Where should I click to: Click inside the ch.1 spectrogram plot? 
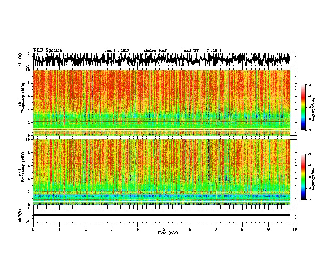pyautogui.click(x=162, y=102)
